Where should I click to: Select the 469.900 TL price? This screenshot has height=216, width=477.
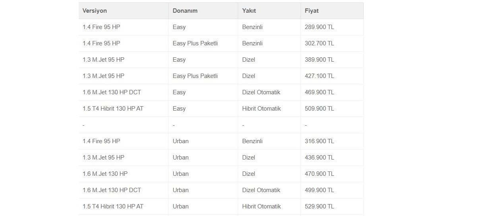(319, 92)
